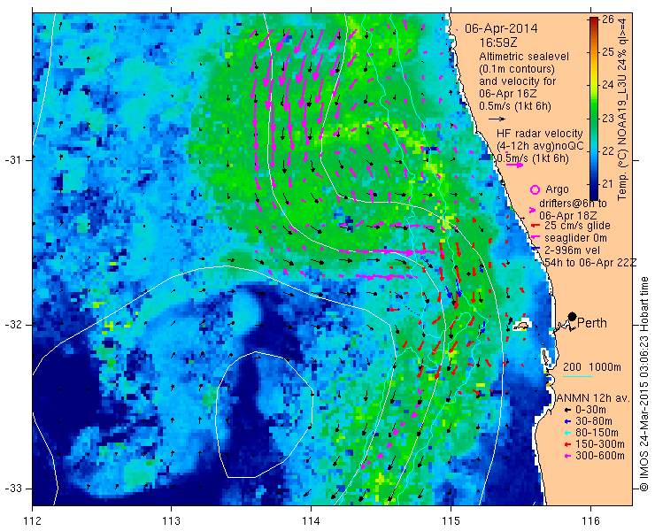The image size is (655, 531).
Task: Click the '200 1000m' depth label
Action: [592, 367]
